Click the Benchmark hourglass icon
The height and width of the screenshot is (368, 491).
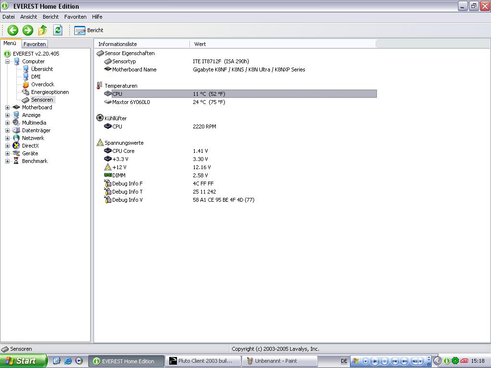(16, 161)
